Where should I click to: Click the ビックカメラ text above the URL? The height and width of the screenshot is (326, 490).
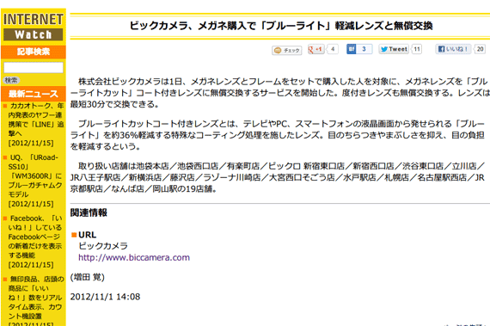click(x=103, y=246)
